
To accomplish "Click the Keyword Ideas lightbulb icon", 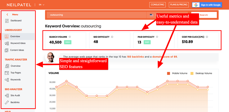I will point(7,43).
